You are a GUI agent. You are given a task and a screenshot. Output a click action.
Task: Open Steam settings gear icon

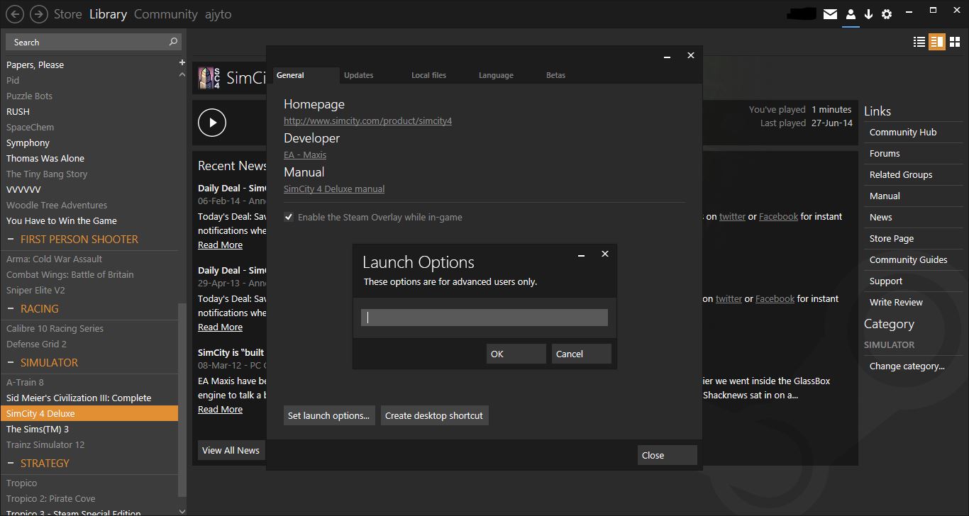click(887, 14)
